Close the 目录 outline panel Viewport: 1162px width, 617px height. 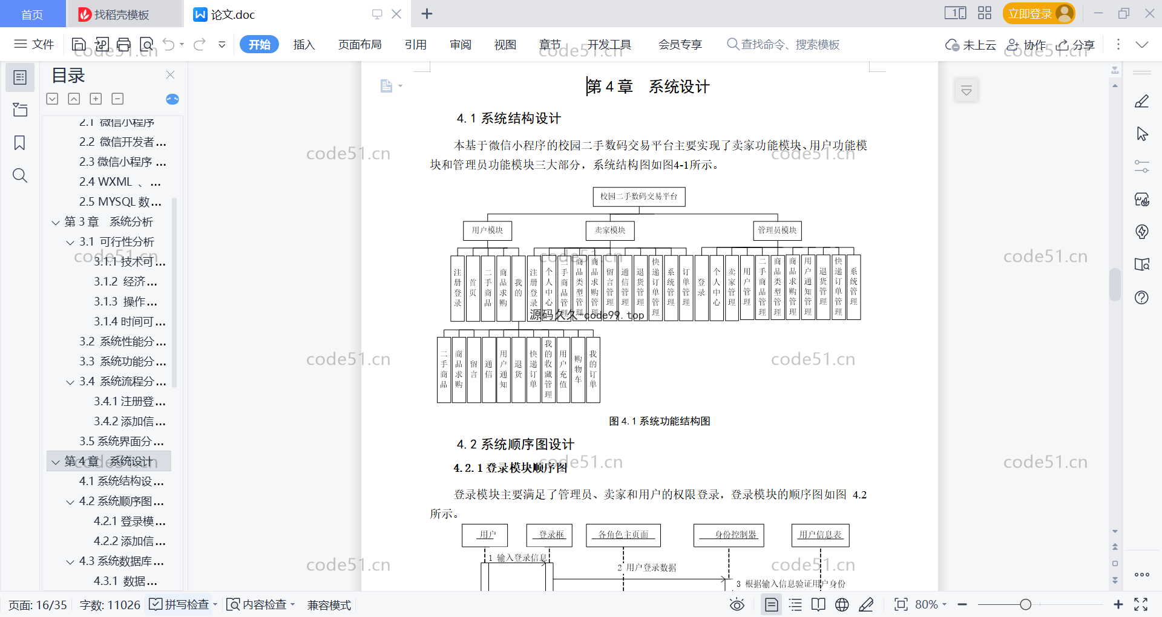click(x=170, y=75)
